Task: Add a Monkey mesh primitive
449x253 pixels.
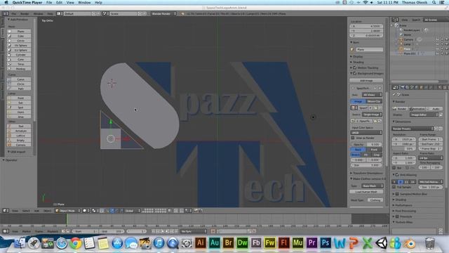Action: [19, 69]
